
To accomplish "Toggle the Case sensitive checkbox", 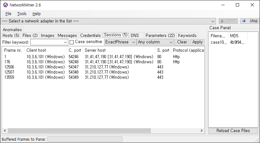I will point(72,42).
